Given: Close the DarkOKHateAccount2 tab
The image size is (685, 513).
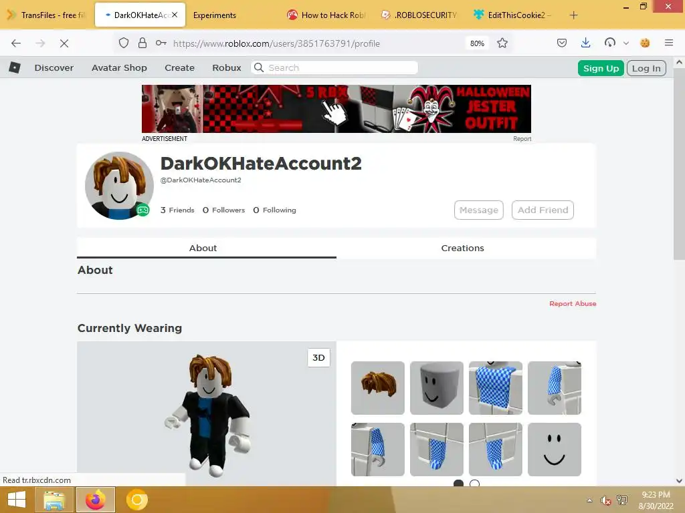Looking at the screenshot, I should [x=175, y=15].
